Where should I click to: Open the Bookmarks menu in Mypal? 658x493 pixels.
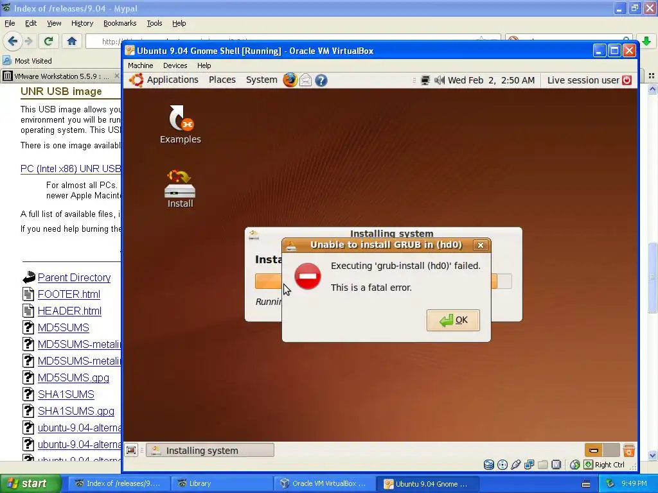pos(120,24)
